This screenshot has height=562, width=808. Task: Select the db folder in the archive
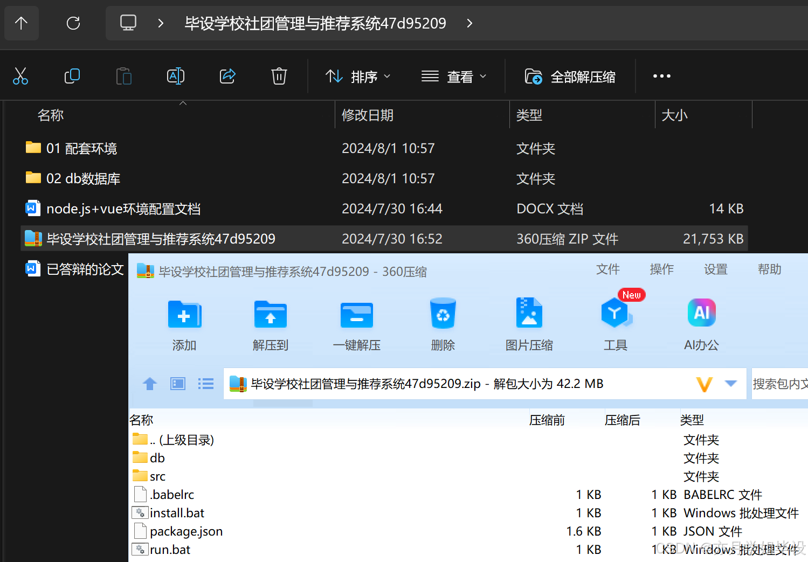149,458
